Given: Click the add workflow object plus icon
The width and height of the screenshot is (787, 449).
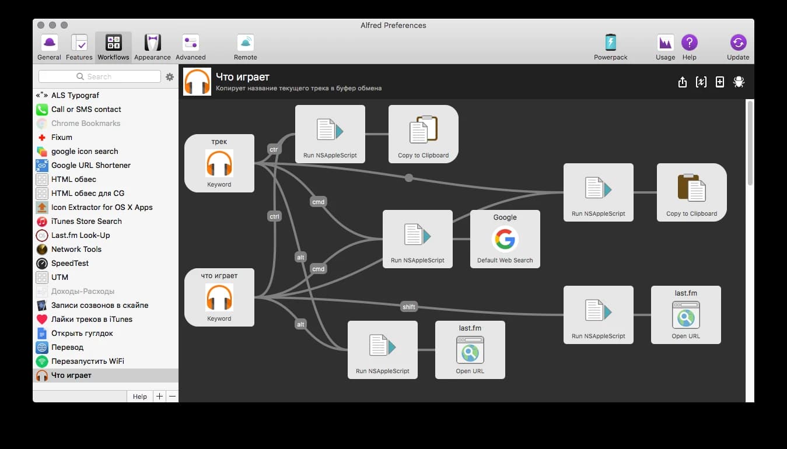Looking at the screenshot, I should point(720,82).
